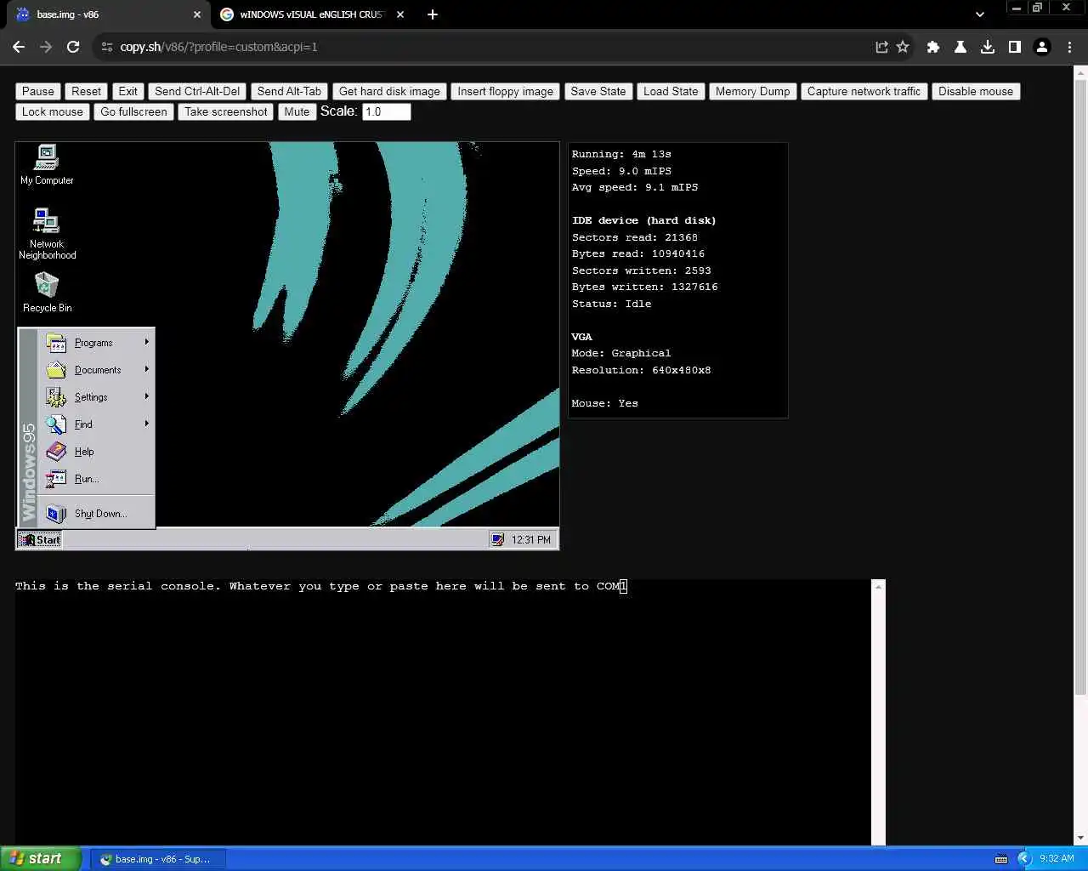Open the browser extensions puzzle icon
1088x871 pixels.
pyautogui.click(x=933, y=47)
